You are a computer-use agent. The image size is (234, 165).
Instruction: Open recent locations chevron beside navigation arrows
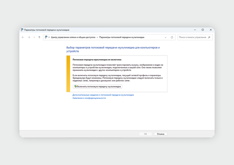click(x=34, y=37)
